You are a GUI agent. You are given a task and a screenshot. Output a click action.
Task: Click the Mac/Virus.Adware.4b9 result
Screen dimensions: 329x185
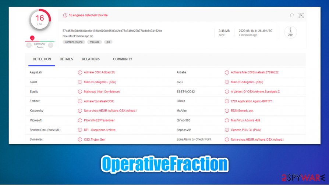[x=245, y=120]
